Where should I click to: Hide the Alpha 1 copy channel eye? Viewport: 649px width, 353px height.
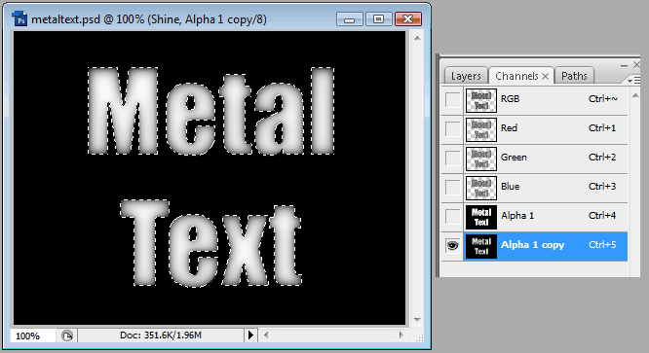pos(452,246)
